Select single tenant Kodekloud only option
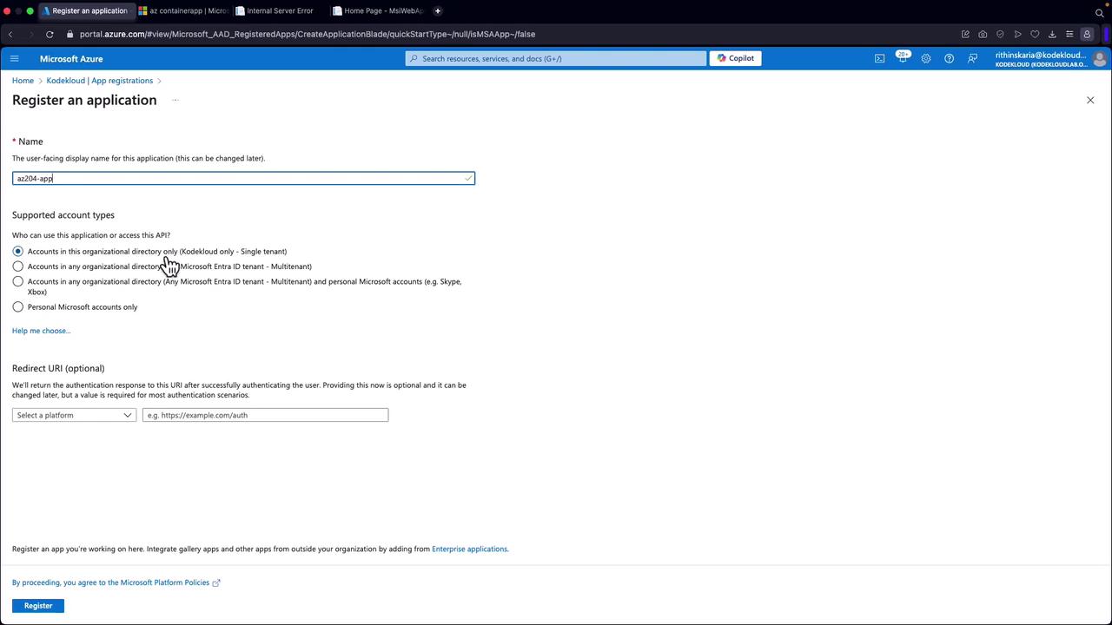1112x625 pixels. click(18, 251)
